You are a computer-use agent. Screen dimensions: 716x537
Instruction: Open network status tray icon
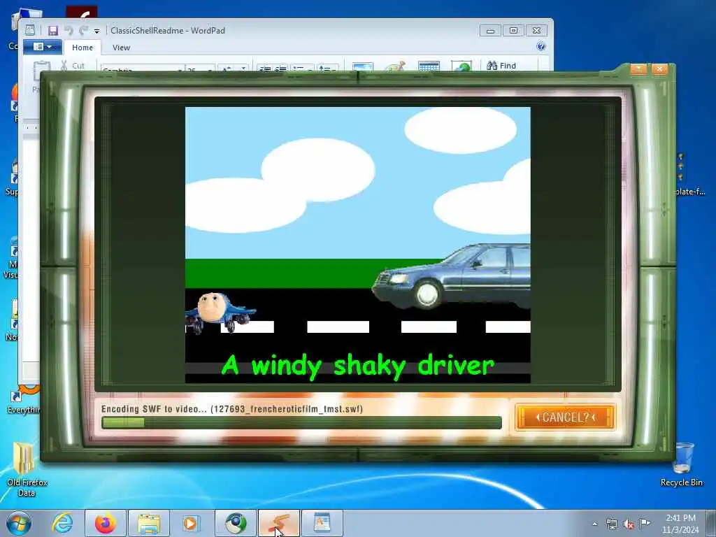pyautogui.click(x=611, y=524)
